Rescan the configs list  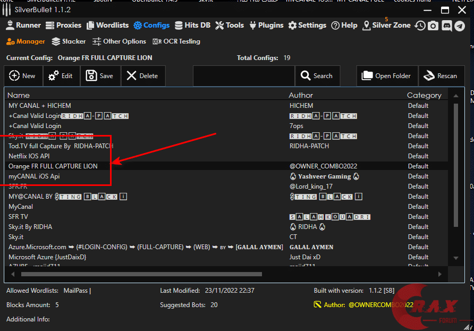441,76
